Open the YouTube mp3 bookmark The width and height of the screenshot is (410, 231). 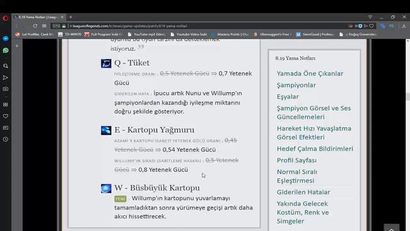click(147, 34)
